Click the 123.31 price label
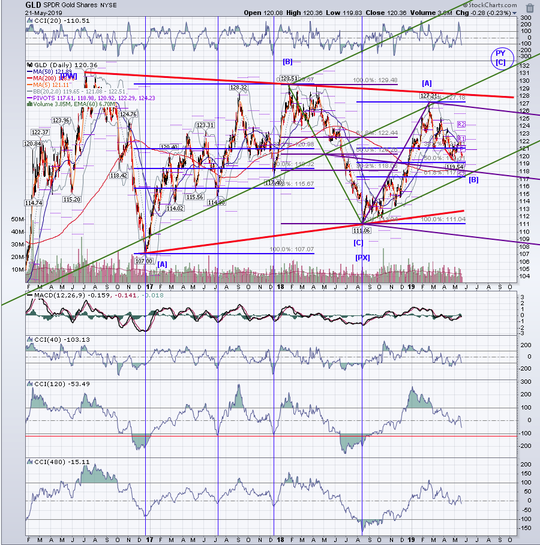Screen dimensions: 540x545 click(x=205, y=125)
